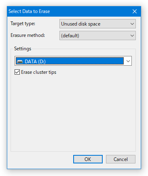This screenshot has width=148, height=176.
Task: Toggle the Erase cluster tips checkbox
Action: coord(17,72)
